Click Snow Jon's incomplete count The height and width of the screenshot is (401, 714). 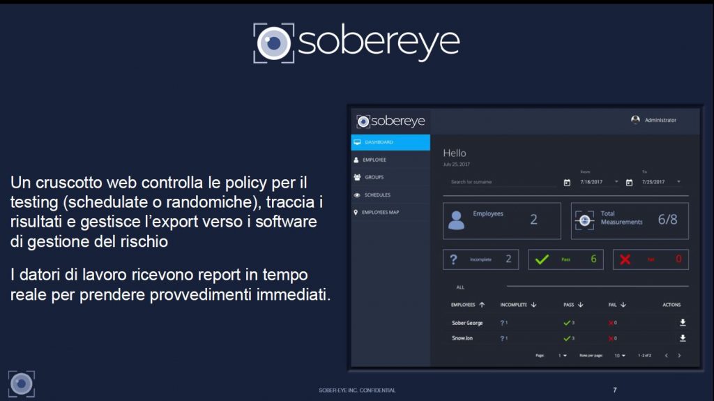pos(503,338)
